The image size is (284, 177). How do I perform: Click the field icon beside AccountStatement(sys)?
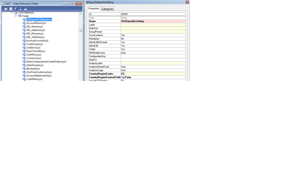coord(24,76)
